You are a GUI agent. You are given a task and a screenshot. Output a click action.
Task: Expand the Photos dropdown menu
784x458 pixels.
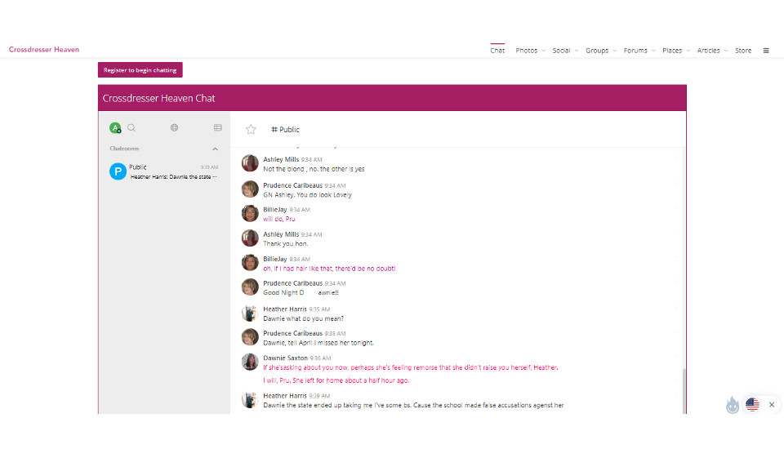coord(531,51)
